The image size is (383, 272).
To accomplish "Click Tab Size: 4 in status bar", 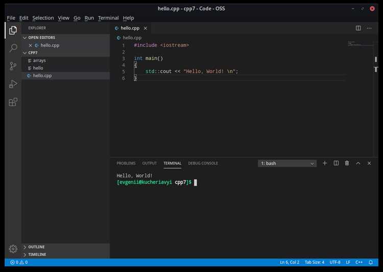I will [315, 262].
